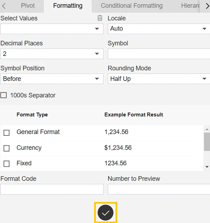
Task: Show more tabs with right arrow
Action: click(x=207, y=6)
